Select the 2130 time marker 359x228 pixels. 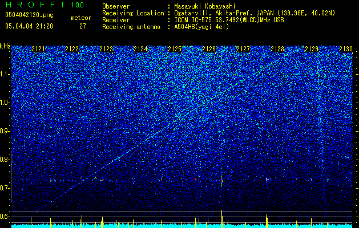point(346,49)
